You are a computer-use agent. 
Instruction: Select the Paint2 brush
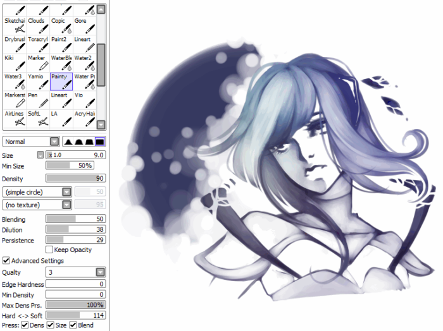pyautogui.click(x=61, y=44)
